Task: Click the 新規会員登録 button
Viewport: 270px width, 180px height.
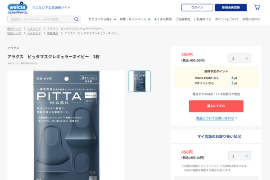Action: pyautogui.click(x=231, y=8)
